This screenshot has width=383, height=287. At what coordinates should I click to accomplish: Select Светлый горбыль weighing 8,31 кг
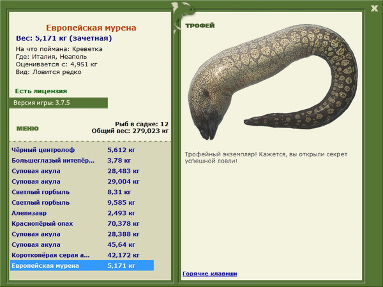[82, 192]
